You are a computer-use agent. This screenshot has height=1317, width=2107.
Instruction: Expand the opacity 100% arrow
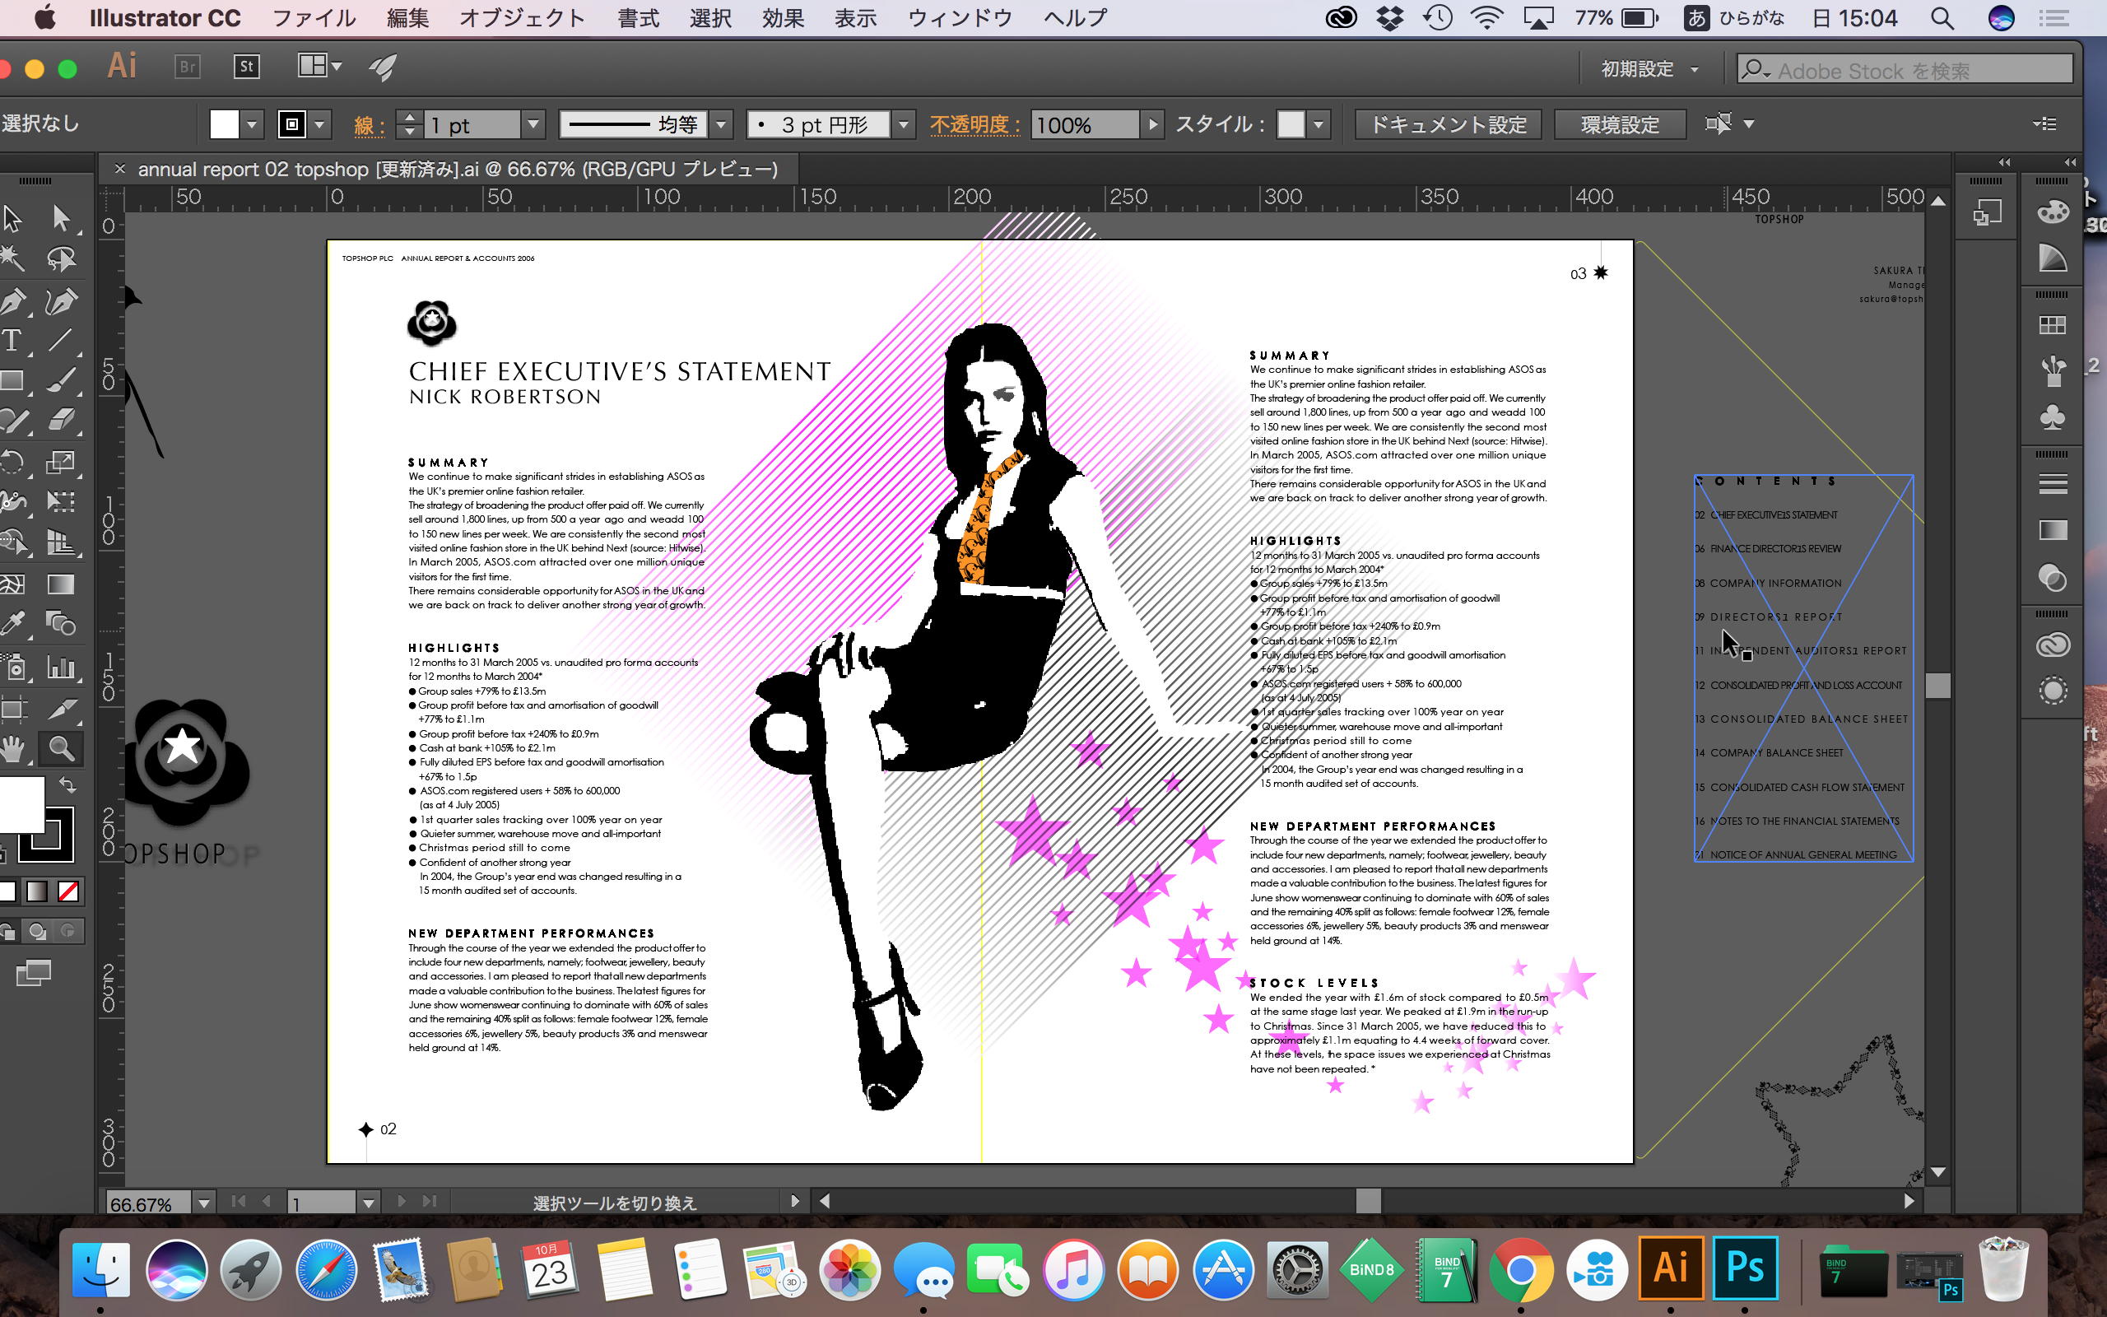pos(1153,124)
